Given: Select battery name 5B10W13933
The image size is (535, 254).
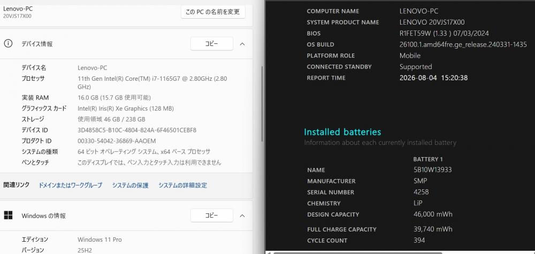Looking at the screenshot, I should [433, 170].
